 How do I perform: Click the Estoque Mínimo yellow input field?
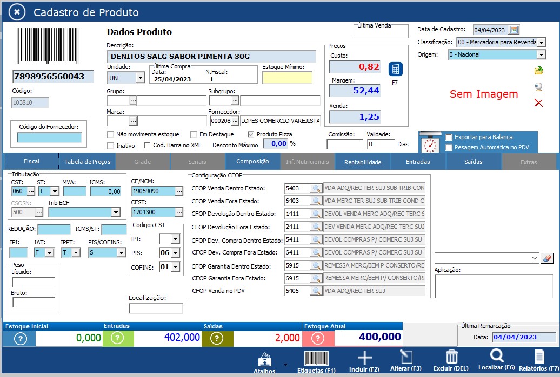287,78
